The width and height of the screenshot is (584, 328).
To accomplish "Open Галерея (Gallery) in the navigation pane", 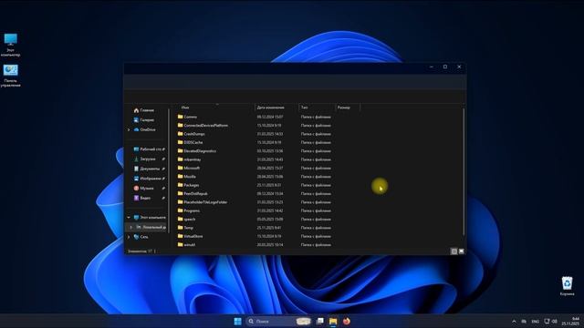I will tap(144, 120).
